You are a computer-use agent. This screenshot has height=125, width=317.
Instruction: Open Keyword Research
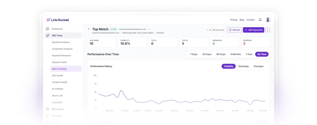(61, 56)
